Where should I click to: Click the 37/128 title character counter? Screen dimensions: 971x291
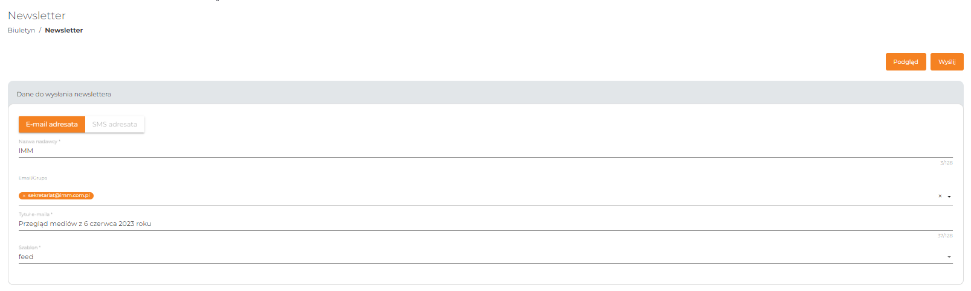(945, 236)
